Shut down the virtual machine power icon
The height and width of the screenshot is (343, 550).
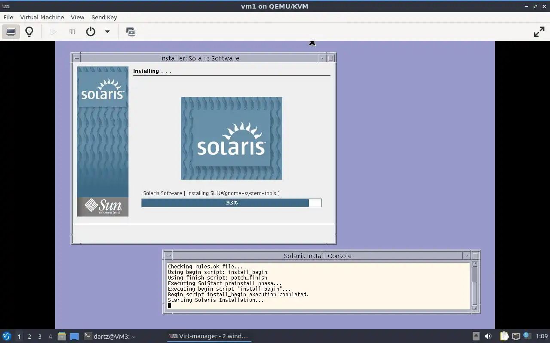pyautogui.click(x=90, y=32)
